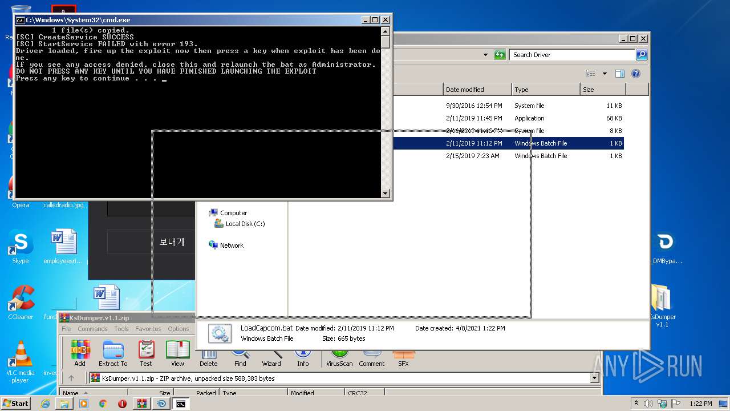Switch to WinRAR via the taskbar icon

141,404
